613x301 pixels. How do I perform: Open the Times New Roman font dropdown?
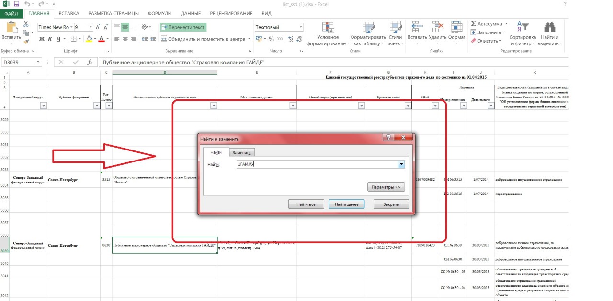(x=71, y=27)
